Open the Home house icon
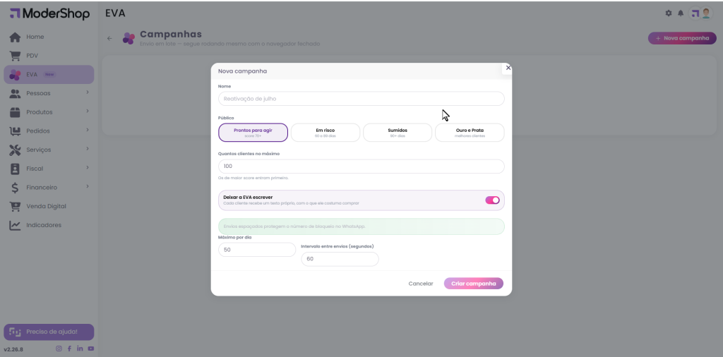The height and width of the screenshot is (357, 723). click(15, 37)
